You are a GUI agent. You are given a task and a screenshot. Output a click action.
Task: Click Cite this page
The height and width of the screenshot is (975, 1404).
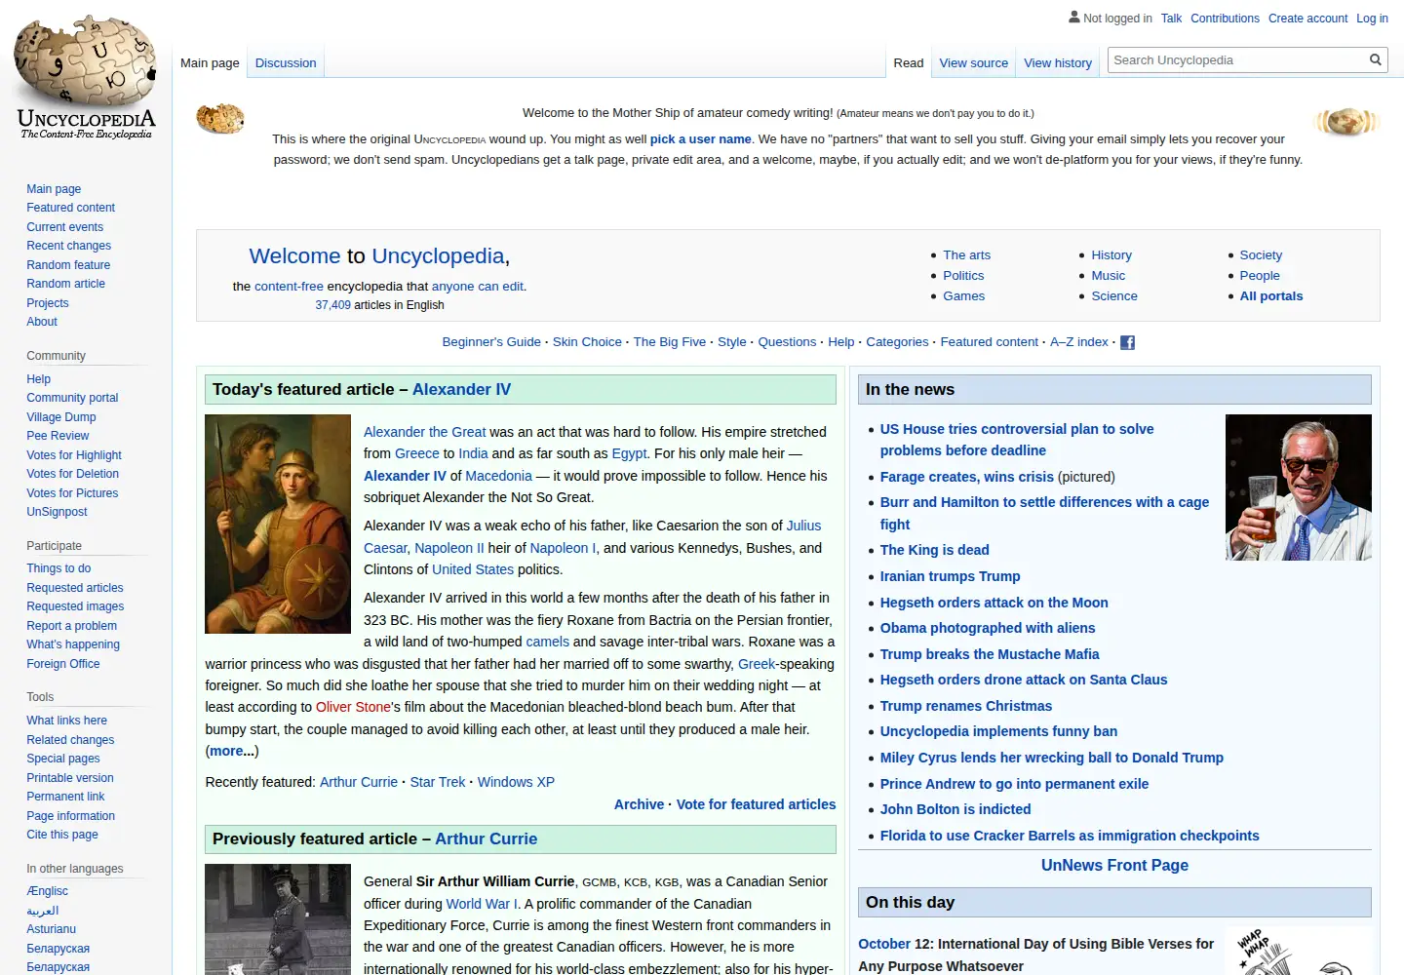coord(62,835)
